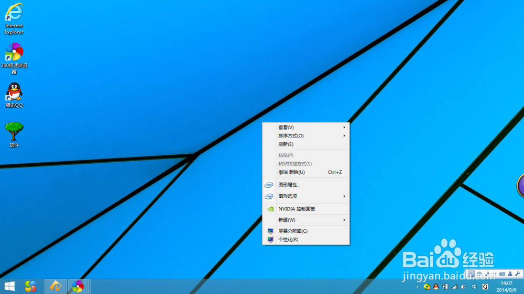This screenshot has height=294, width=524.
Task: Open 图形属性... from context menu
Action: [306, 185]
